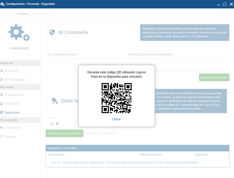The height and width of the screenshot is (178, 234).
Task: Click the keys icon next to Doble factor
Action: [x=54, y=101]
